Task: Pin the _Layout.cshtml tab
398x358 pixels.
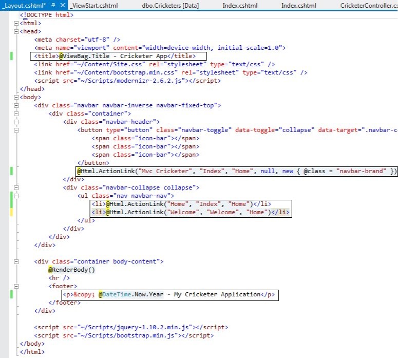Action: tap(53, 5)
